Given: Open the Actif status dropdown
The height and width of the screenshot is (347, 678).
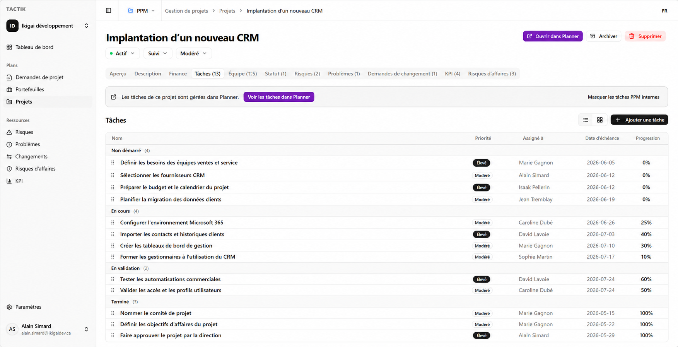Looking at the screenshot, I should tap(122, 53).
